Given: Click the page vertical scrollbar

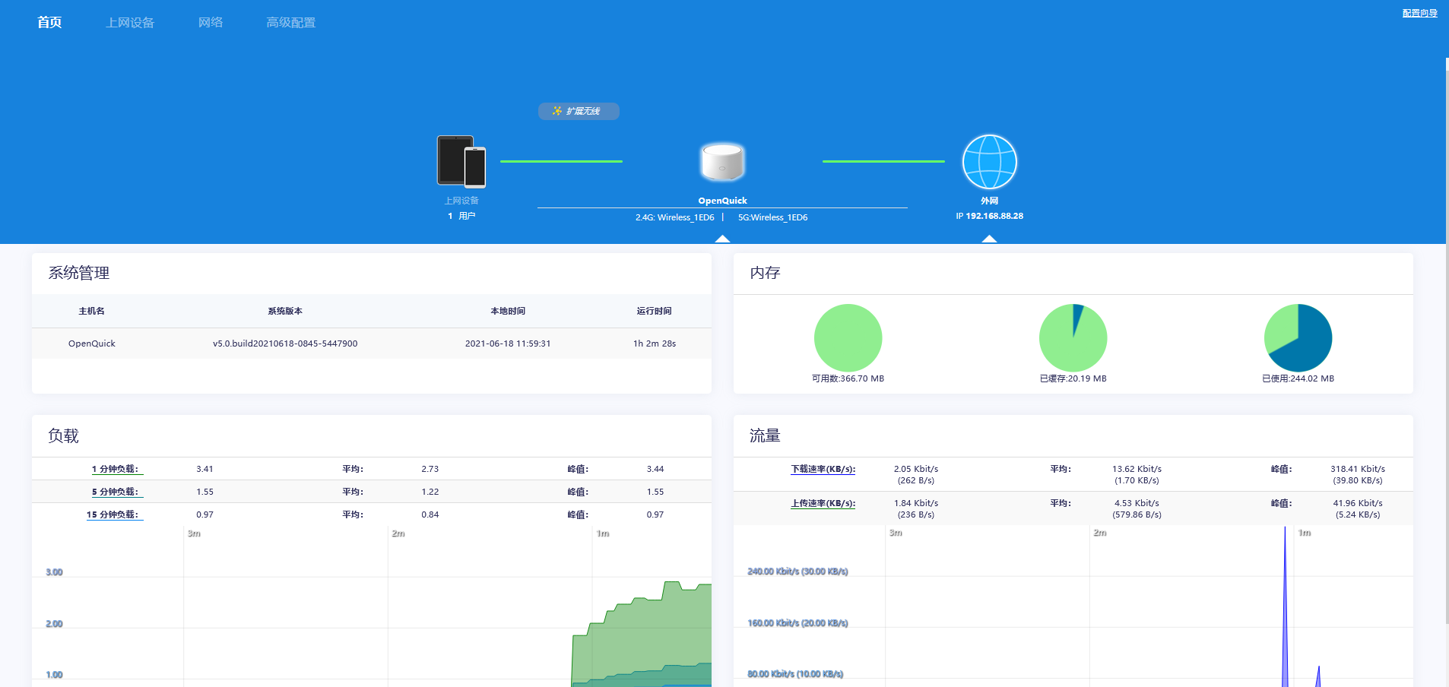Looking at the screenshot, I should point(1446,342).
